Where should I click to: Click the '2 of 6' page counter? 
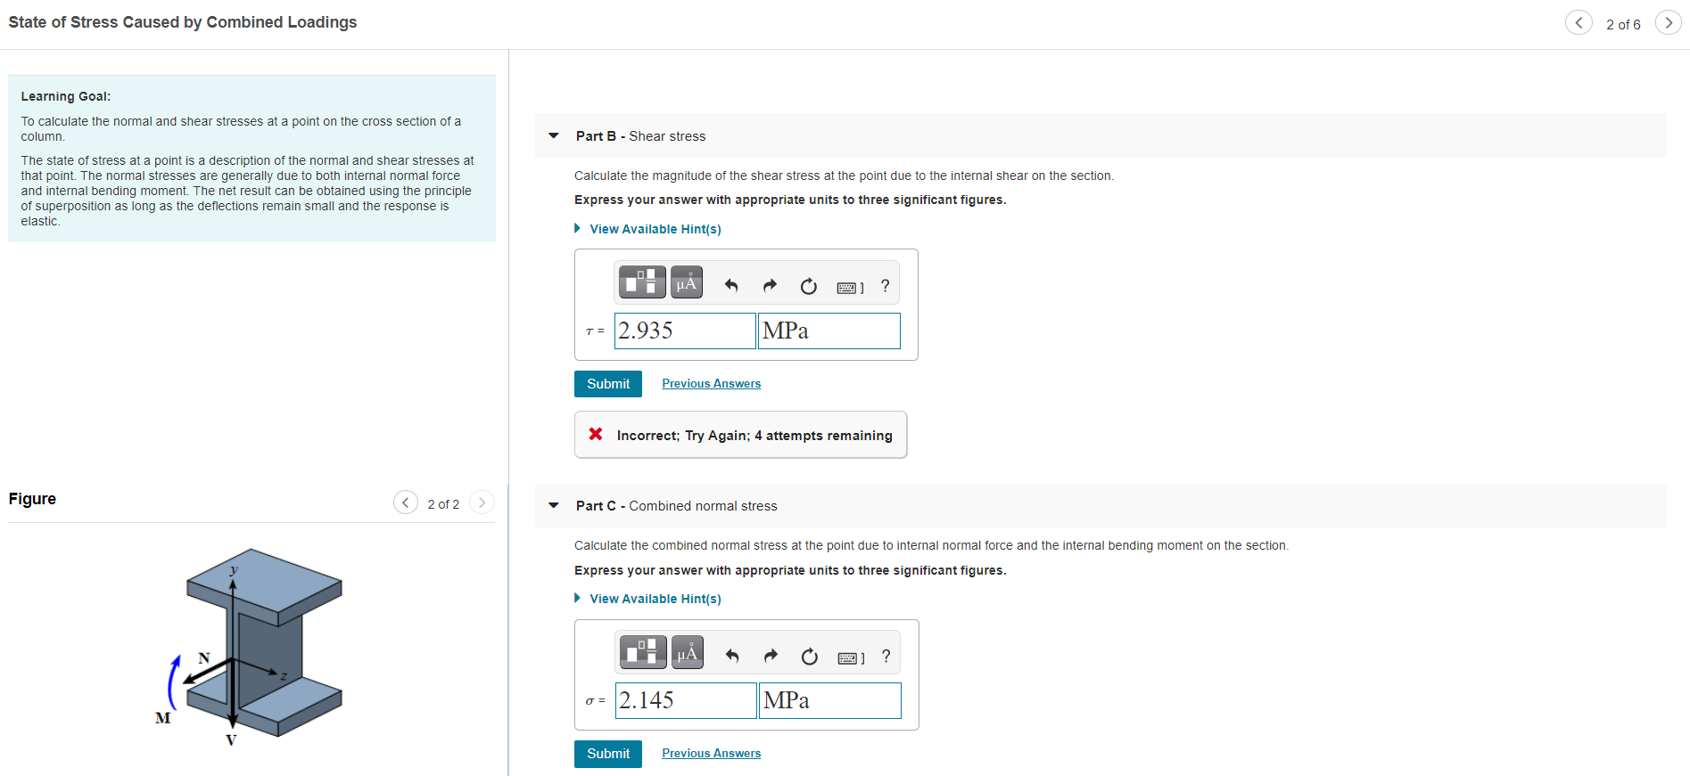point(1623,24)
